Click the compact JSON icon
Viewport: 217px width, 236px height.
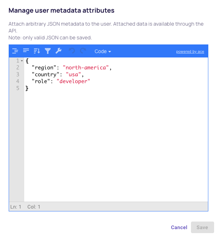click(26, 51)
